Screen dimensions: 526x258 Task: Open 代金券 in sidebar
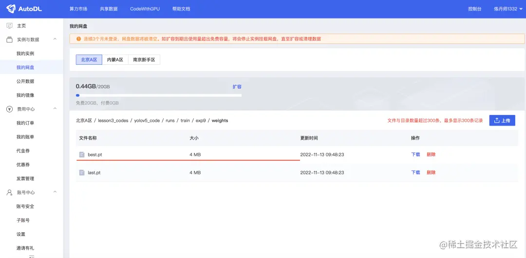coord(23,151)
